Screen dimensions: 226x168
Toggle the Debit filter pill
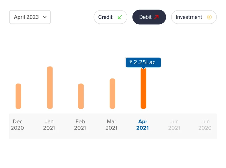pyautogui.click(x=149, y=17)
